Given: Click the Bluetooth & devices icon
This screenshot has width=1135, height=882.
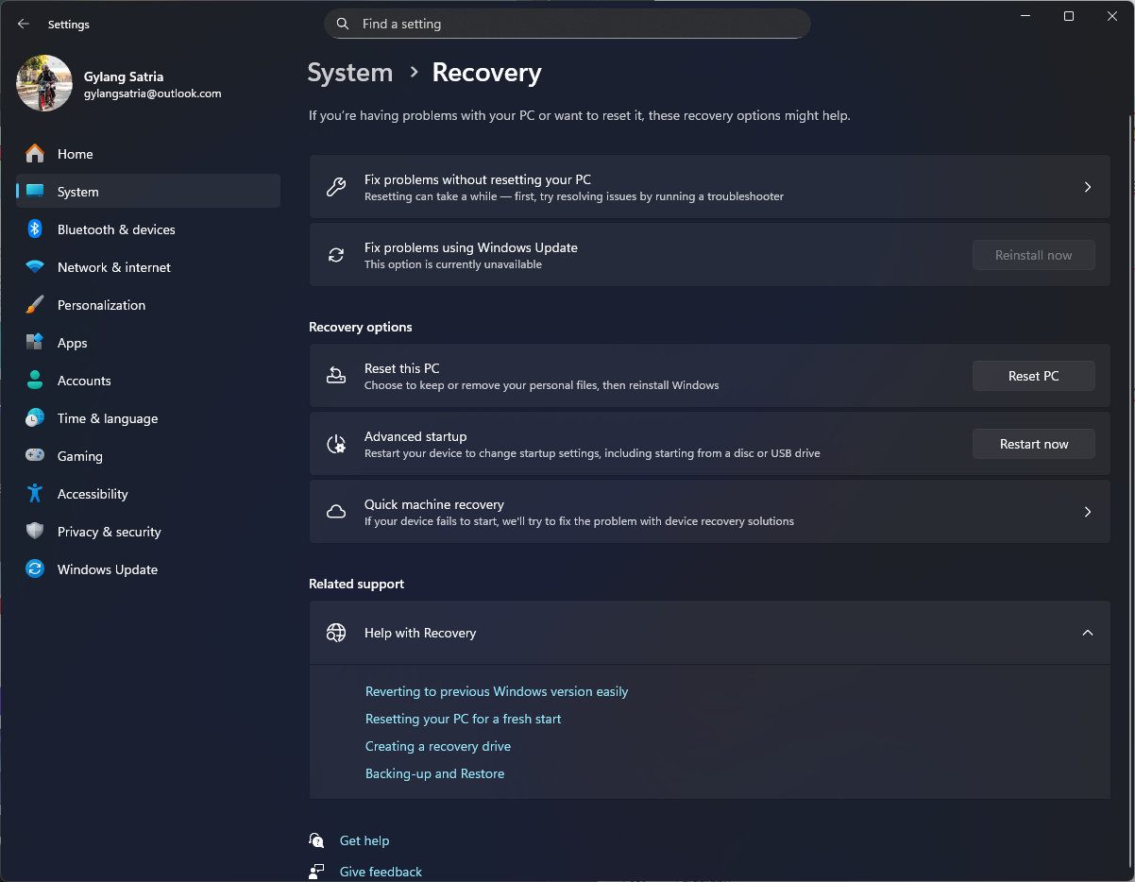Looking at the screenshot, I should click(35, 229).
